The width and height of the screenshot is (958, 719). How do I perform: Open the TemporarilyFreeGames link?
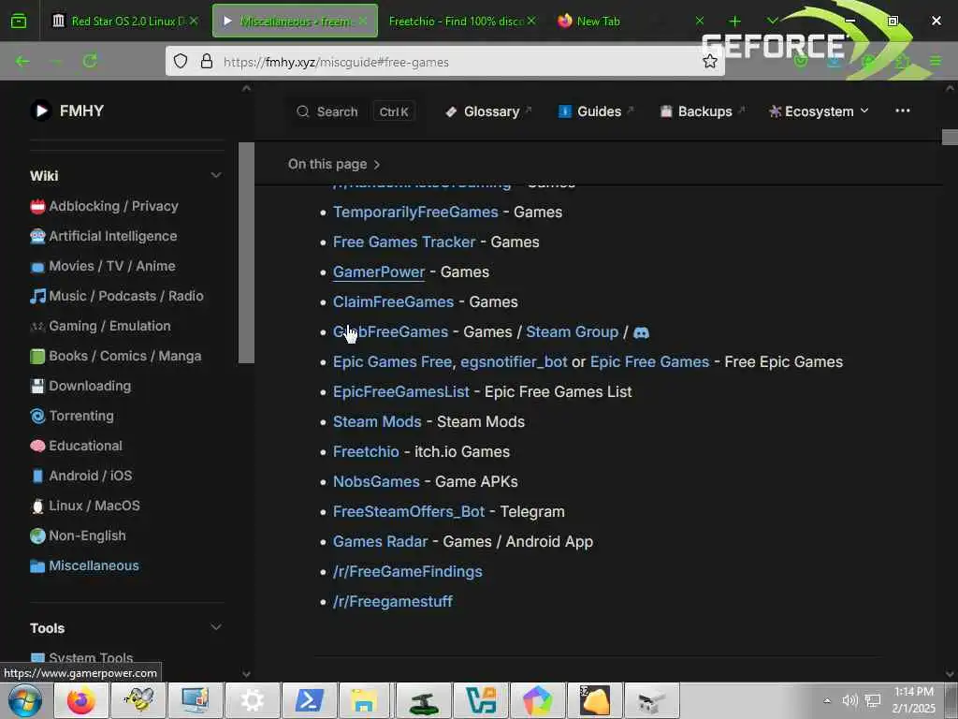click(415, 213)
